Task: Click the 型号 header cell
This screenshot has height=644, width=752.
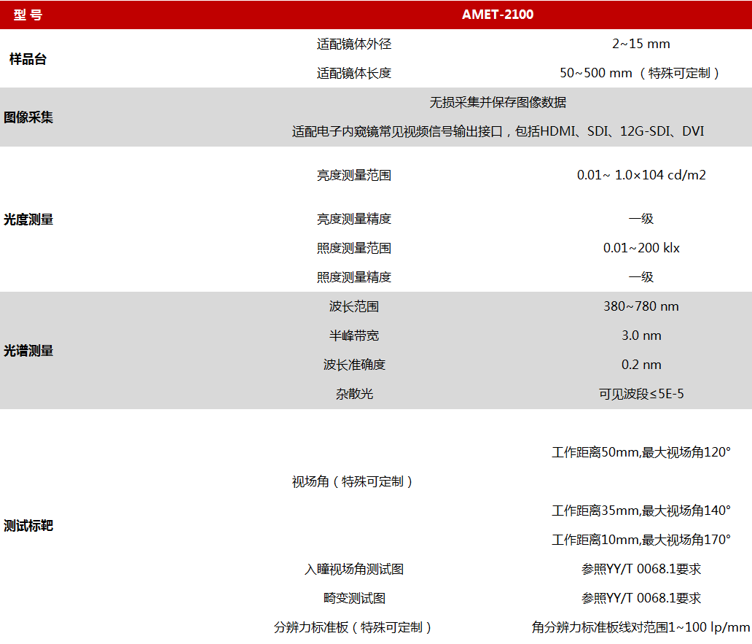Action: point(28,15)
